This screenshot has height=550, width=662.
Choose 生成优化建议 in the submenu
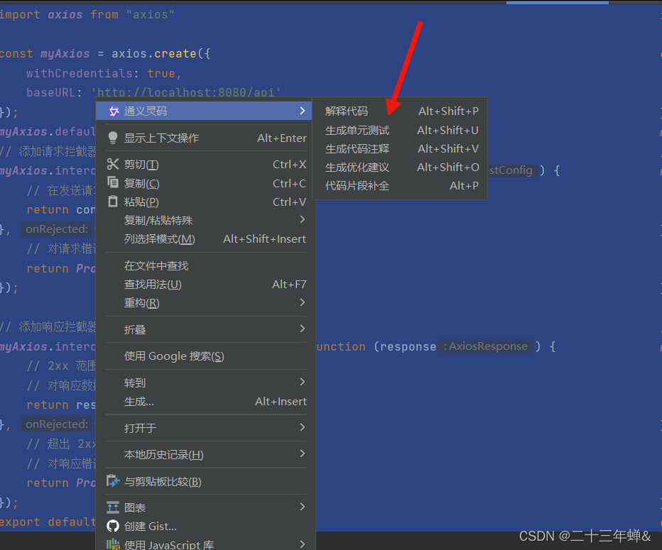[x=400, y=167]
